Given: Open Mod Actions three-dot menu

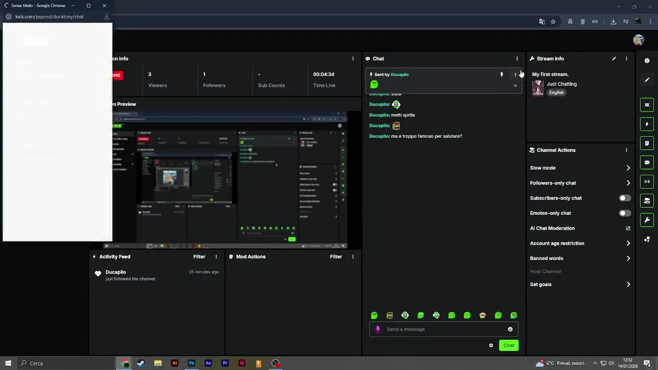Looking at the screenshot, I should (353, 257).
